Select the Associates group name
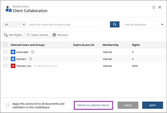The image size is (167, 113). coord(22,52)
